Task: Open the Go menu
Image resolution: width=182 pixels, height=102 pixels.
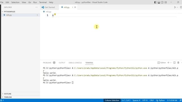Action: point(30,2)
